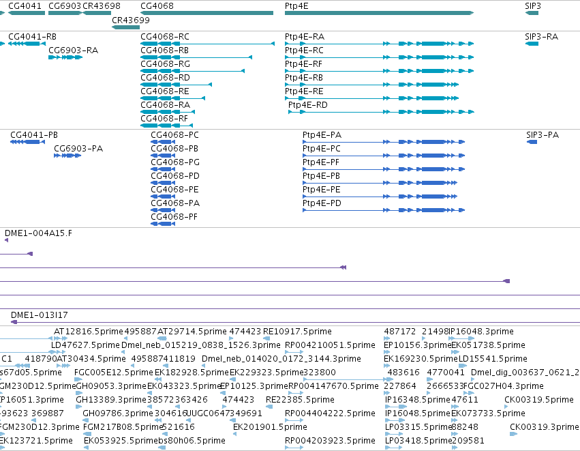
Task: Open EST EK201901.5prime
Action: point(270,427)
